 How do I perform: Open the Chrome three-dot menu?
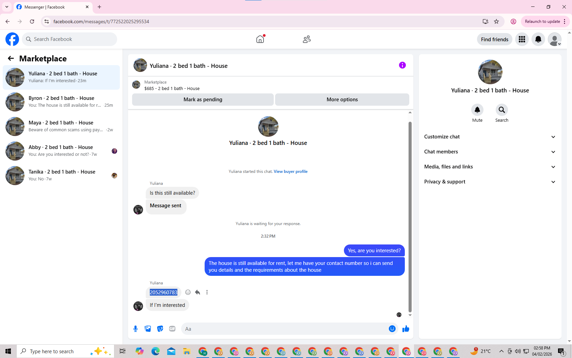565,21
